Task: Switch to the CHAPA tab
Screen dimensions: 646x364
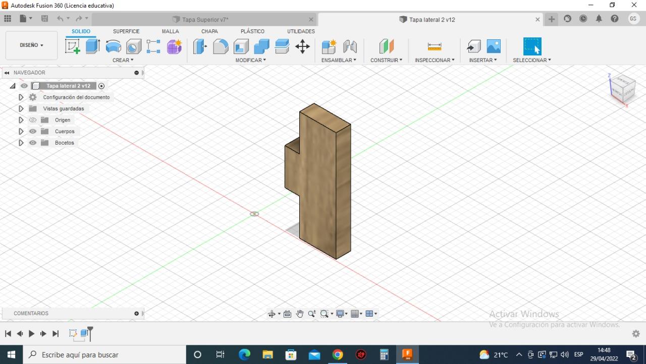Action: tap(209, 31)
